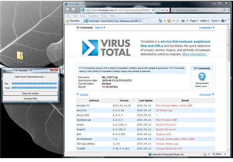Click Trojan.Bredolab-987 ClamAV result
This screenshot has height=162, width=233.
169,148
